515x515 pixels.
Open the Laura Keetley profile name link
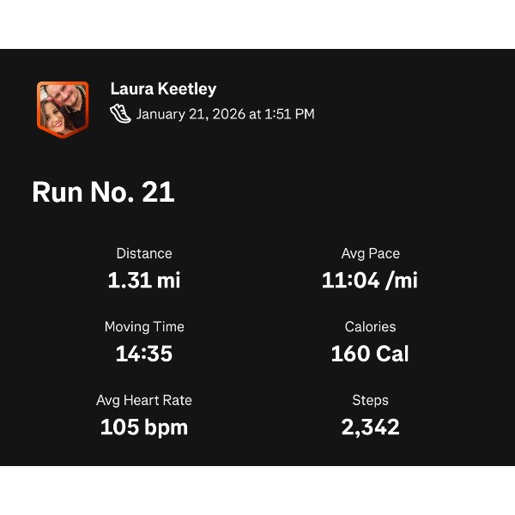point(163,89)
